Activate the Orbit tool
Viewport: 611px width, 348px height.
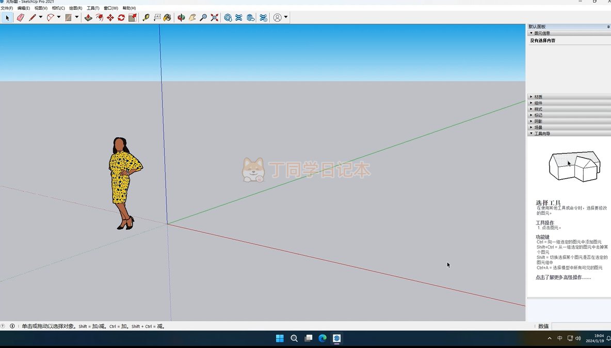[181, 18]
